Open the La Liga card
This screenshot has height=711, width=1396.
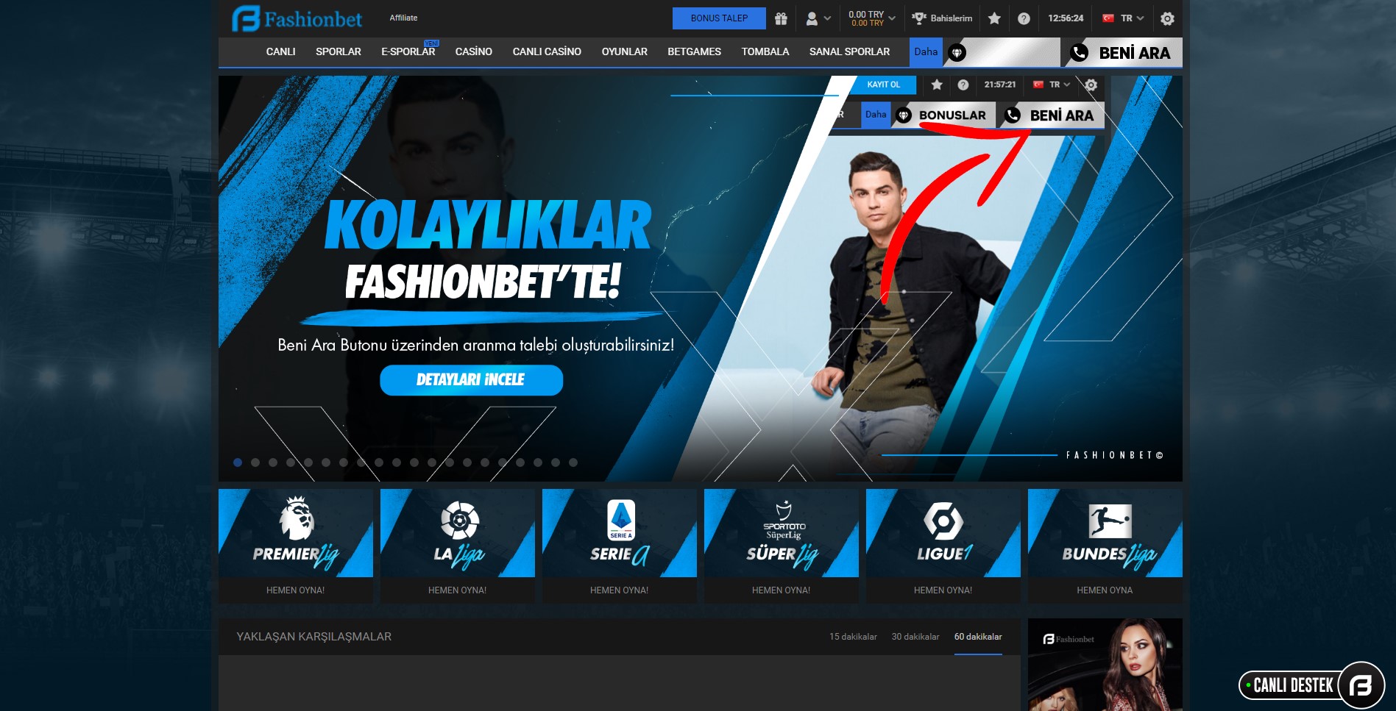coord(458,533)
